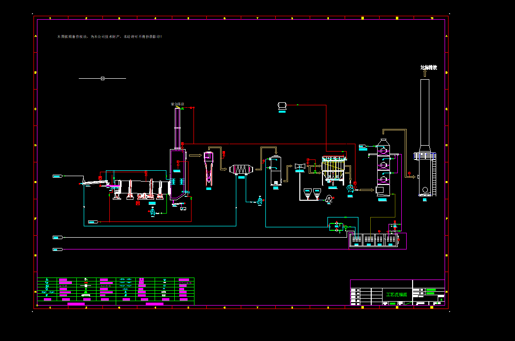Screen dimensions: 515x341
Task: Select the red instrument box below the kiln
Action: click(138, 203)
